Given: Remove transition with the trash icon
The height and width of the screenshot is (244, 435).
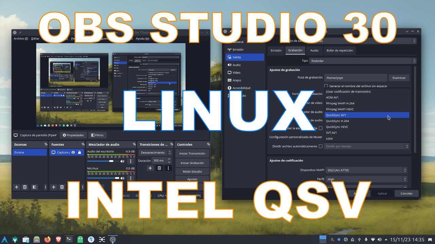Looking at the screenshot, I should pos(159,168).
